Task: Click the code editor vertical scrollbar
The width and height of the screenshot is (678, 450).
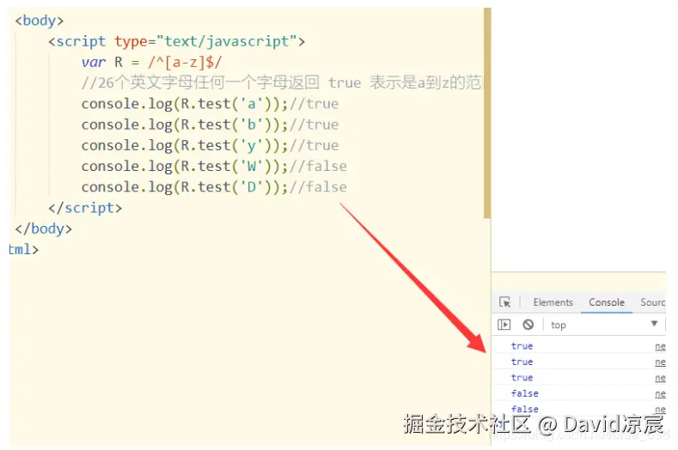Action: coord(487,112)
